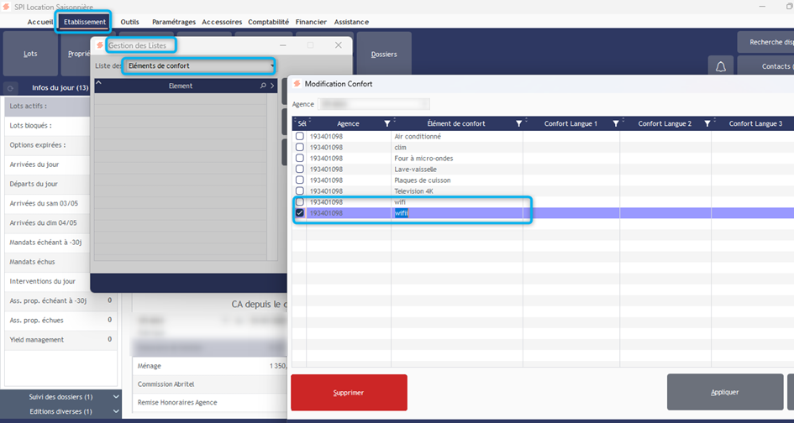The image size is (794, 423).
Task: Tick the Lave-vaisselle row checkbox
Action: 300,169
